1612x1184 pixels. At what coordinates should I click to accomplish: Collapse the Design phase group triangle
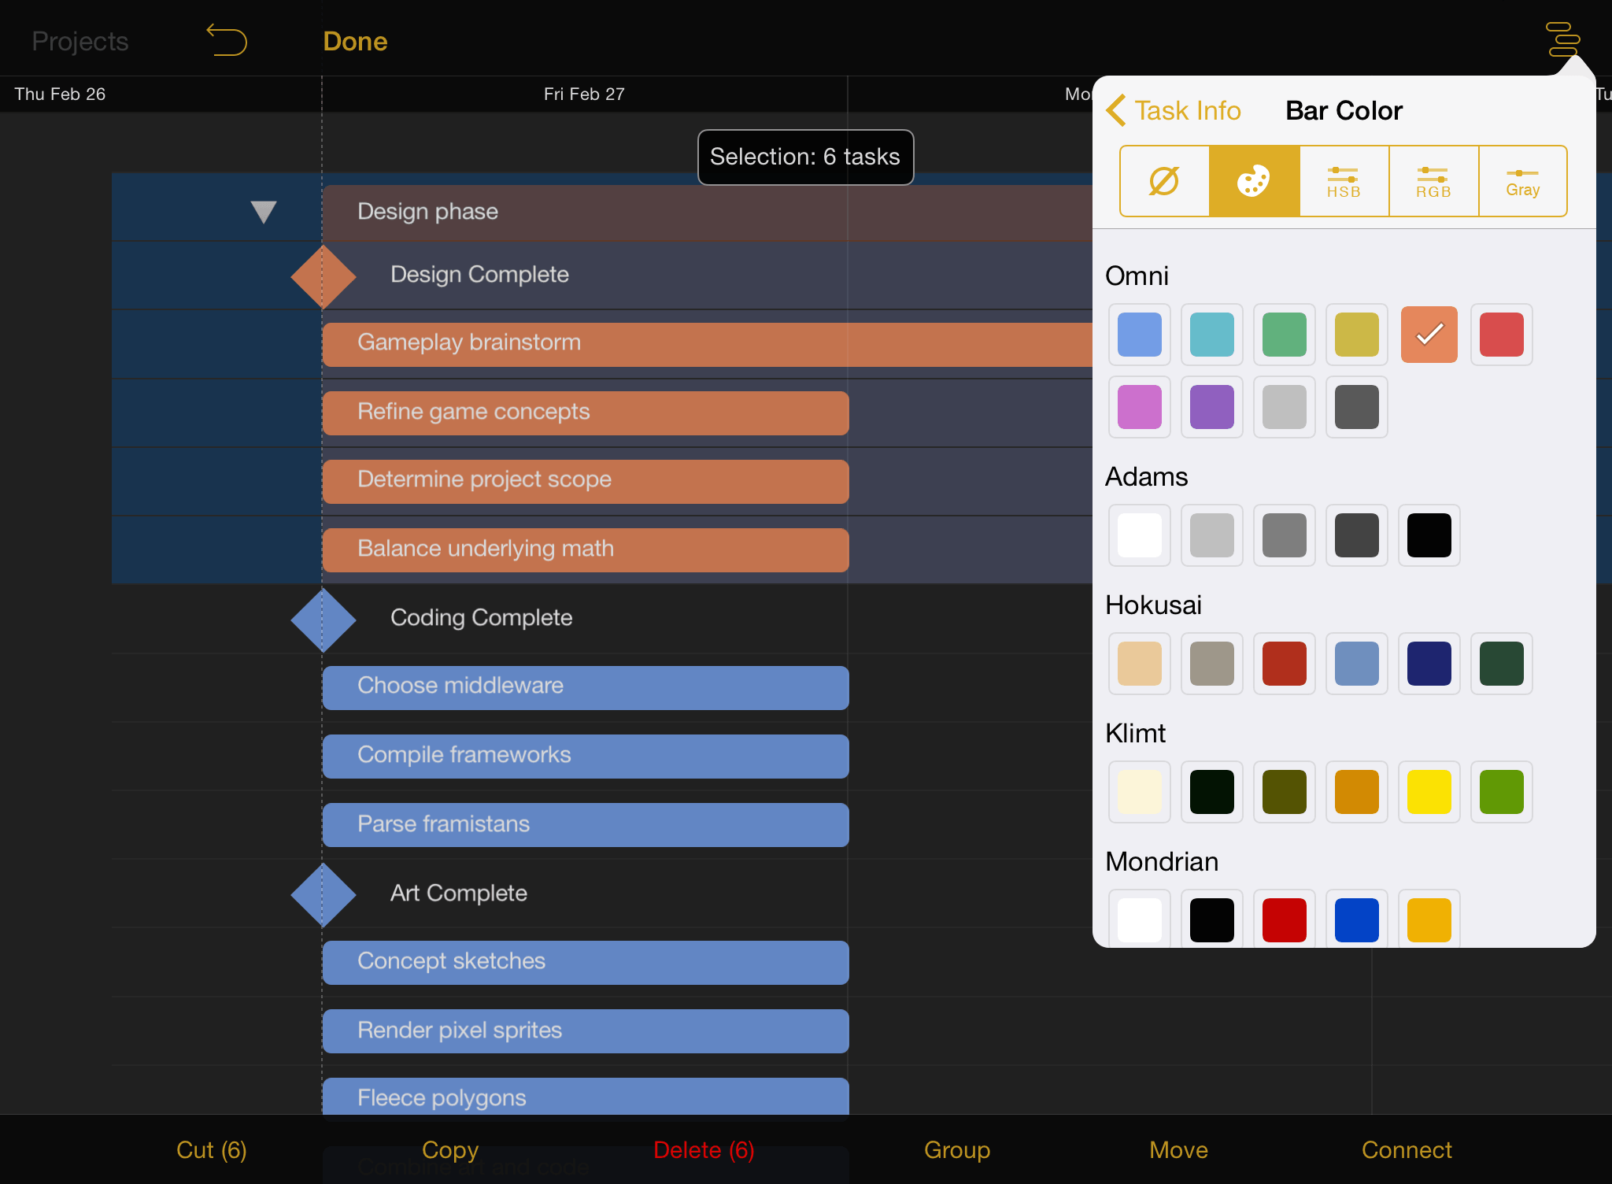(x=263, y=212)
